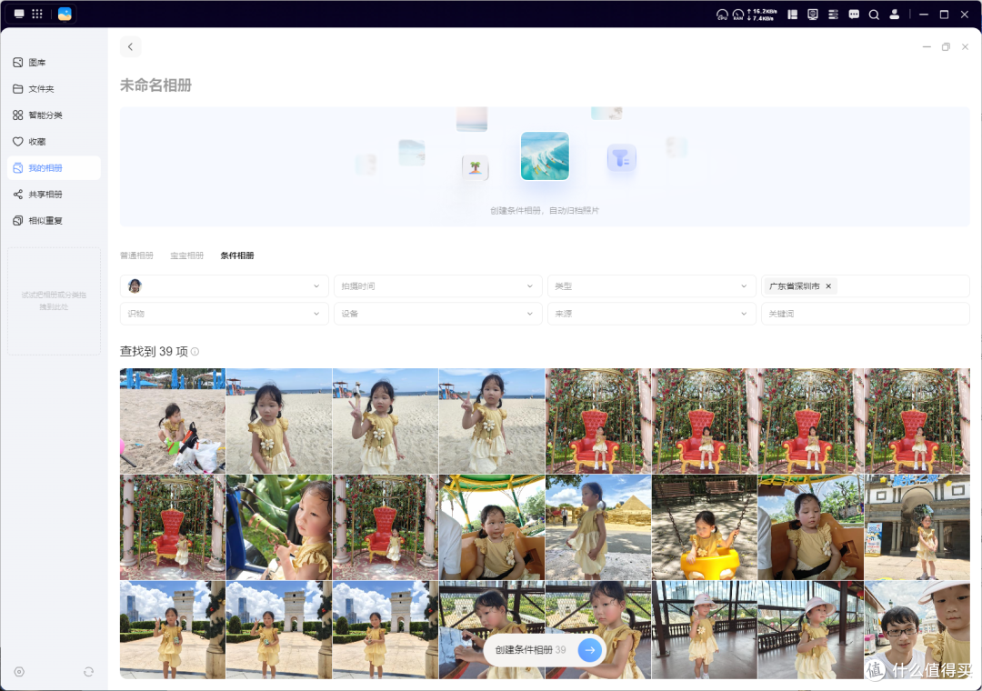The width and height of the screenshot is (982, 691).
Task: Open the user account icon
Action: (x=895, y=15)
